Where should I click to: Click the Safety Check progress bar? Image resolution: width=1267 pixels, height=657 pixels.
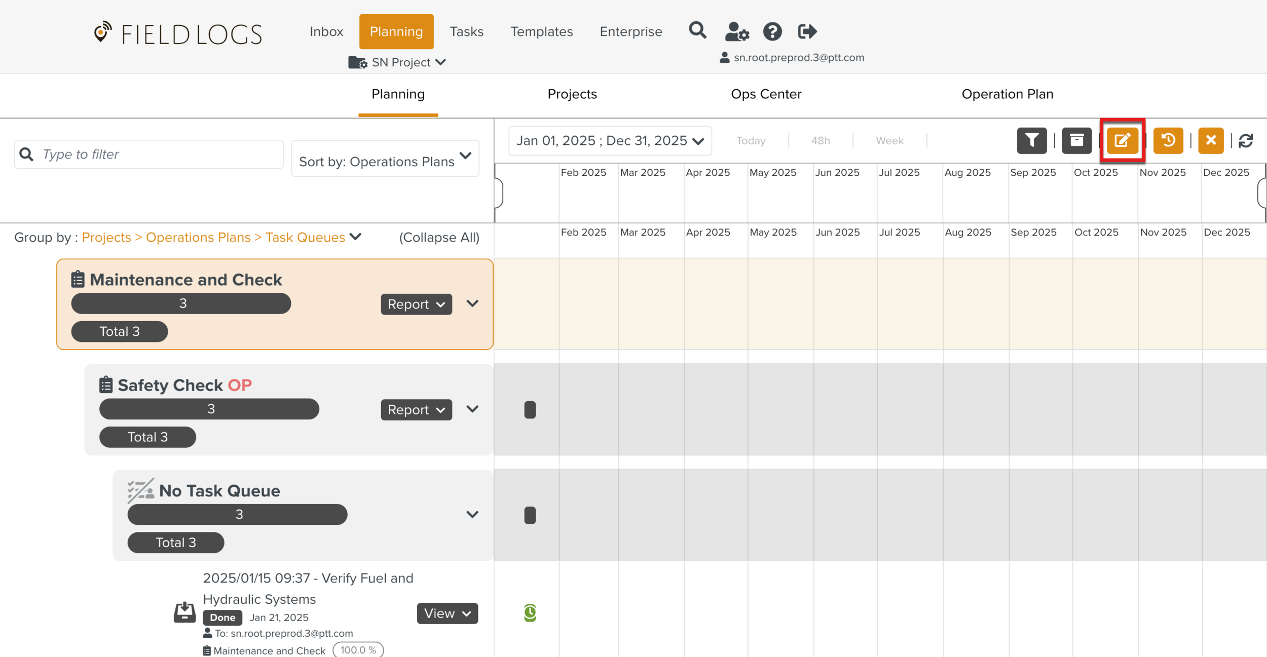tap(209, 409)
